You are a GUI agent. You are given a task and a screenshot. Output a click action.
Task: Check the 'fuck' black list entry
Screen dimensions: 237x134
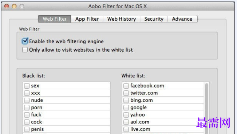27,115
